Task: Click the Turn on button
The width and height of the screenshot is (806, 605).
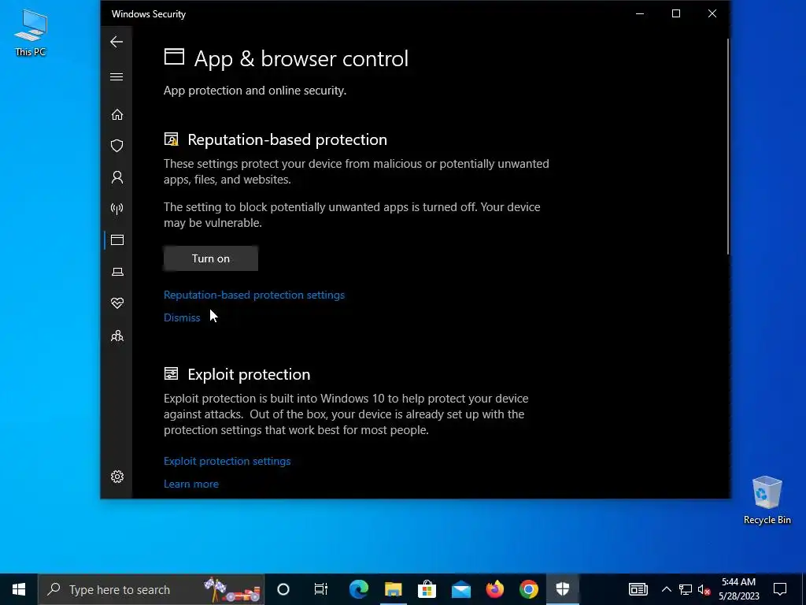Action: pos(211,258)
